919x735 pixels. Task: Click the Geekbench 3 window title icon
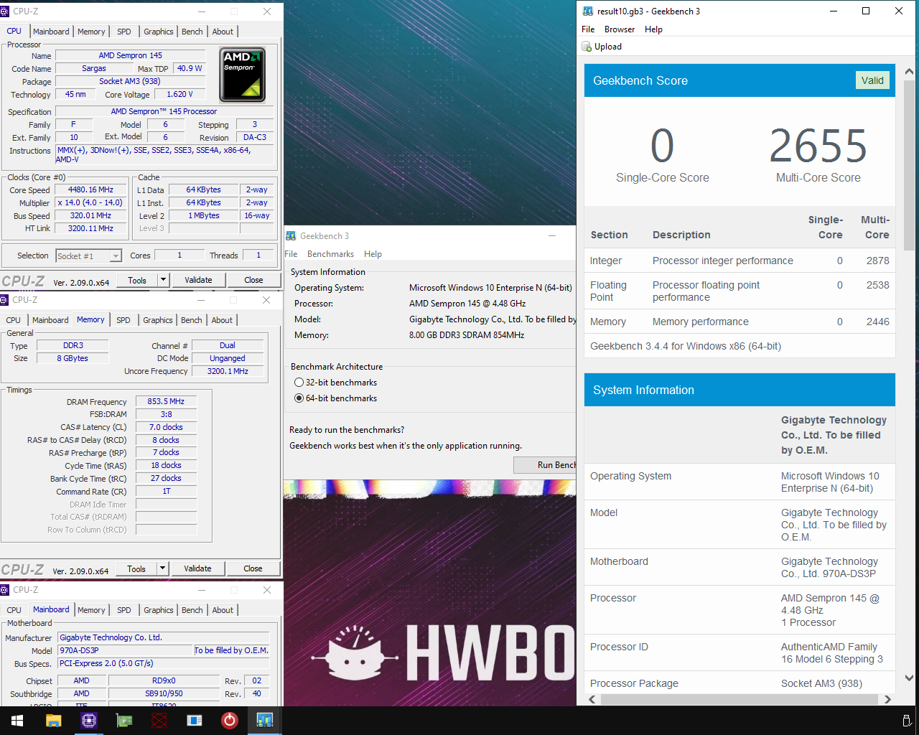pyautogui.click(x=291, y=235)
